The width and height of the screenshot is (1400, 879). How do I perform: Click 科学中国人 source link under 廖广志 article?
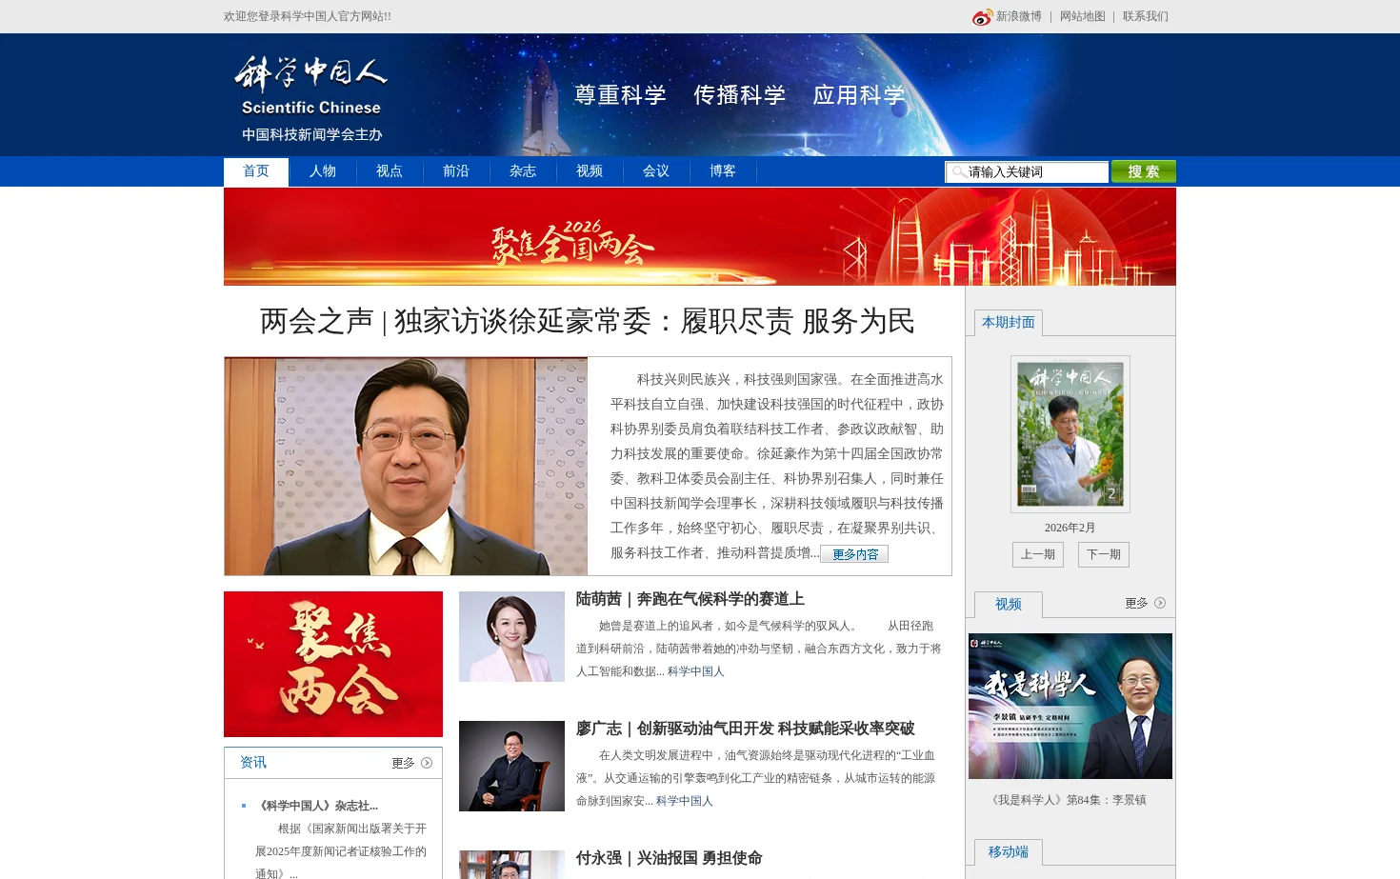685,801
